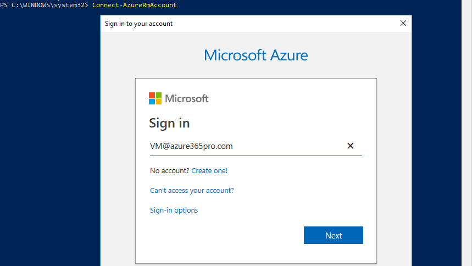Click the Sign in heading text
Image resolution: width=472 pixels, height=266 pixels.
point(169,123)
